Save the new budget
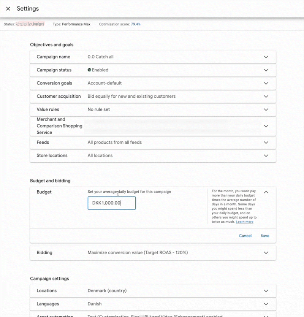 (x=265, y=236)
